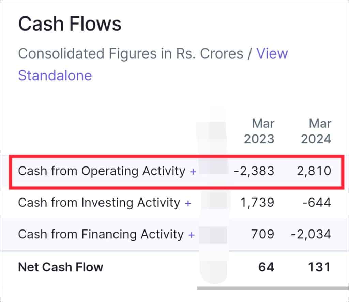Click the Cash Flows section heading

(x=70, y=25)
